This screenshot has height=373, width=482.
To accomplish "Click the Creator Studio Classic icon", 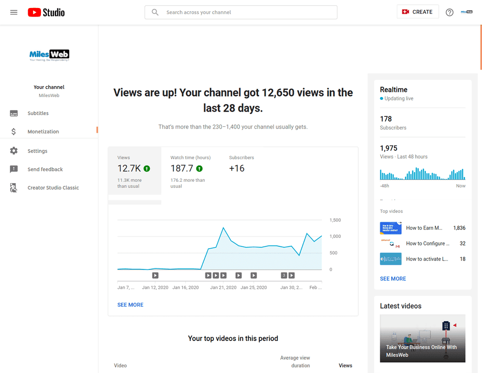I will pos(14,187).
